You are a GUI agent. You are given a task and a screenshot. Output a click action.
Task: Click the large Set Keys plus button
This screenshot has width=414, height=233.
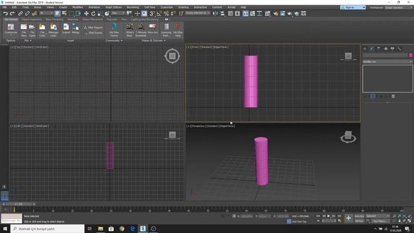tap(349, 218)
